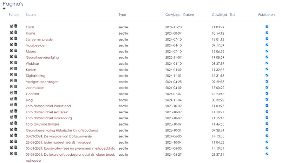Toggle Publiceren checkbox for Digitalisering
This screenshot has height=163, width=281.
point(267,75)
